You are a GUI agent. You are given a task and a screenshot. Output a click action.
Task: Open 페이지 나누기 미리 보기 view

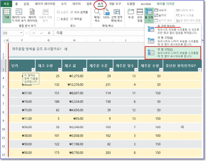tap(19, 15)
